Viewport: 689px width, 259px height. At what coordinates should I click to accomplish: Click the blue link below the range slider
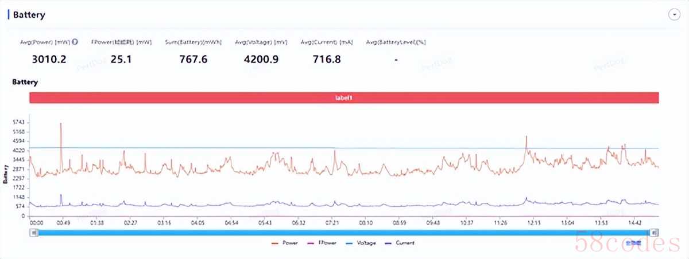633,243
